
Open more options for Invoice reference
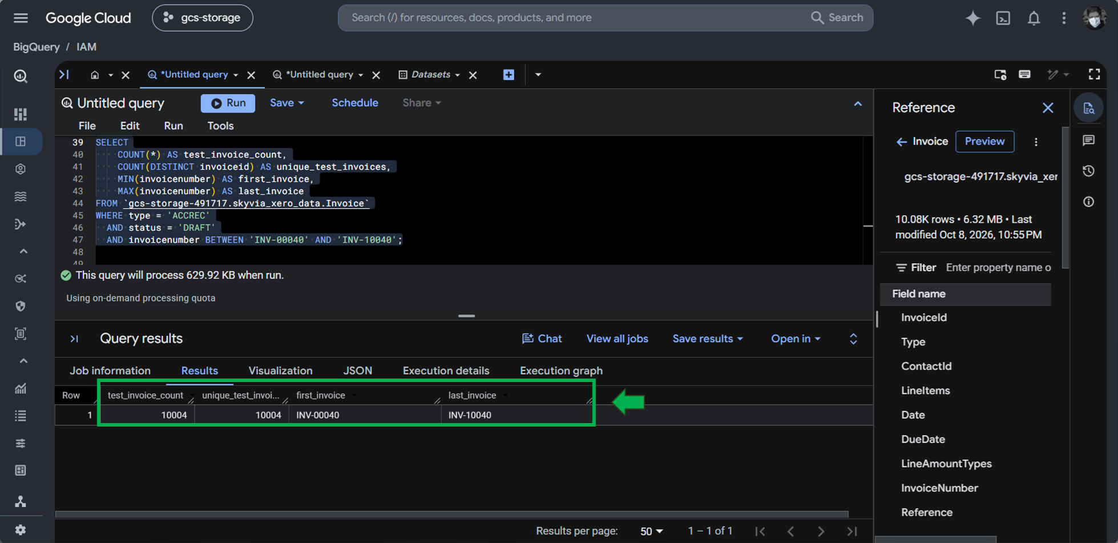click(1036, 142)
